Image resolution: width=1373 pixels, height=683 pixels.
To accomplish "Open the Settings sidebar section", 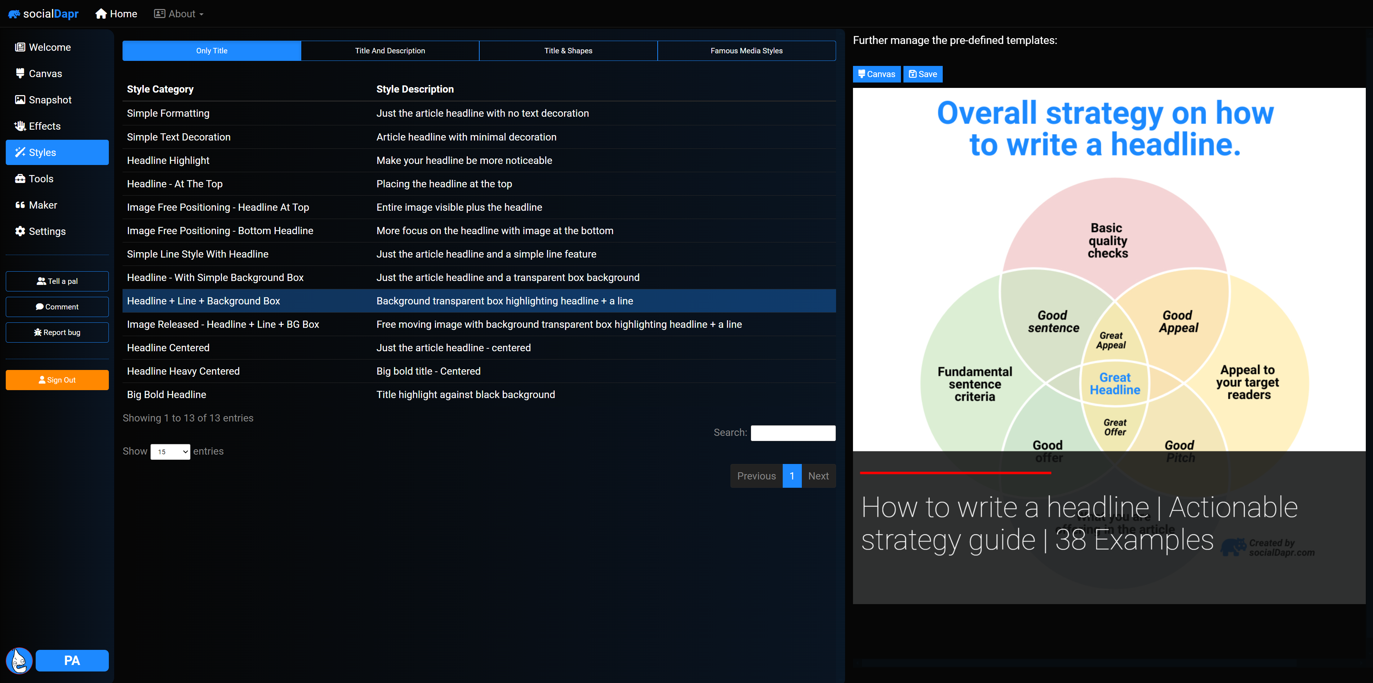I will [x=57, y=231].
